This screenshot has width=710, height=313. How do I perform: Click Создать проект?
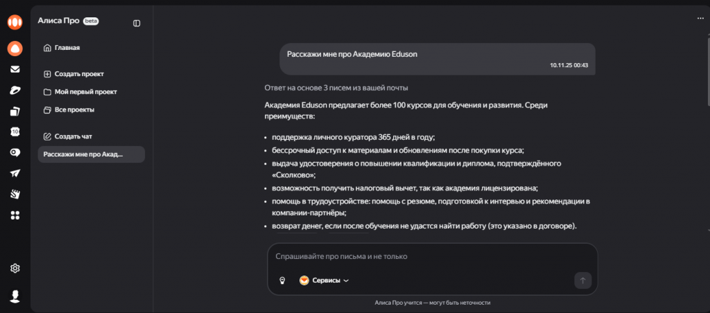click(79, 73)
